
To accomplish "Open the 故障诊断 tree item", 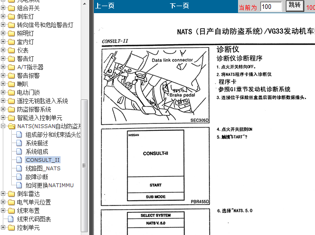I will pos(37,177).
